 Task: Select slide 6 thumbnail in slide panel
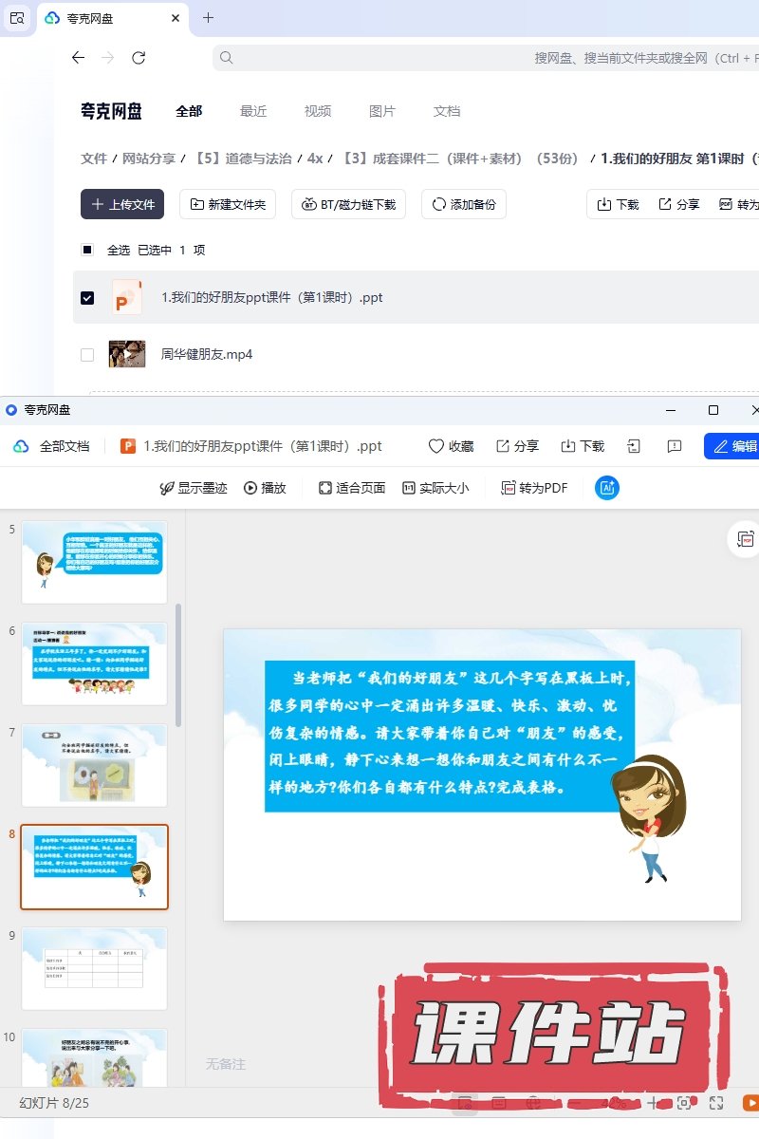click(94, 663)
